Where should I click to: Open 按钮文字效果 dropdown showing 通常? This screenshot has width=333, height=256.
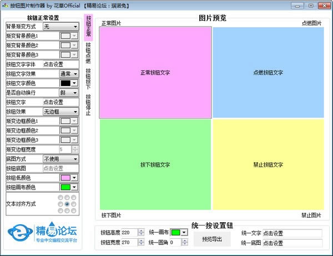coord(69,74)
